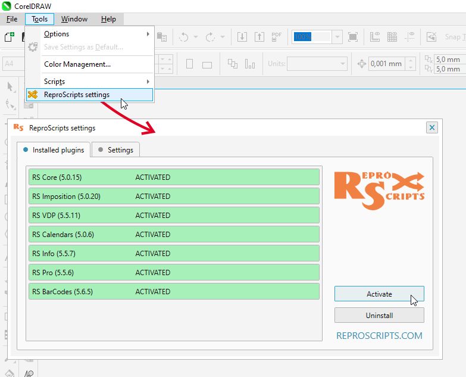Click the zoom level 100% field

[312, 37]
